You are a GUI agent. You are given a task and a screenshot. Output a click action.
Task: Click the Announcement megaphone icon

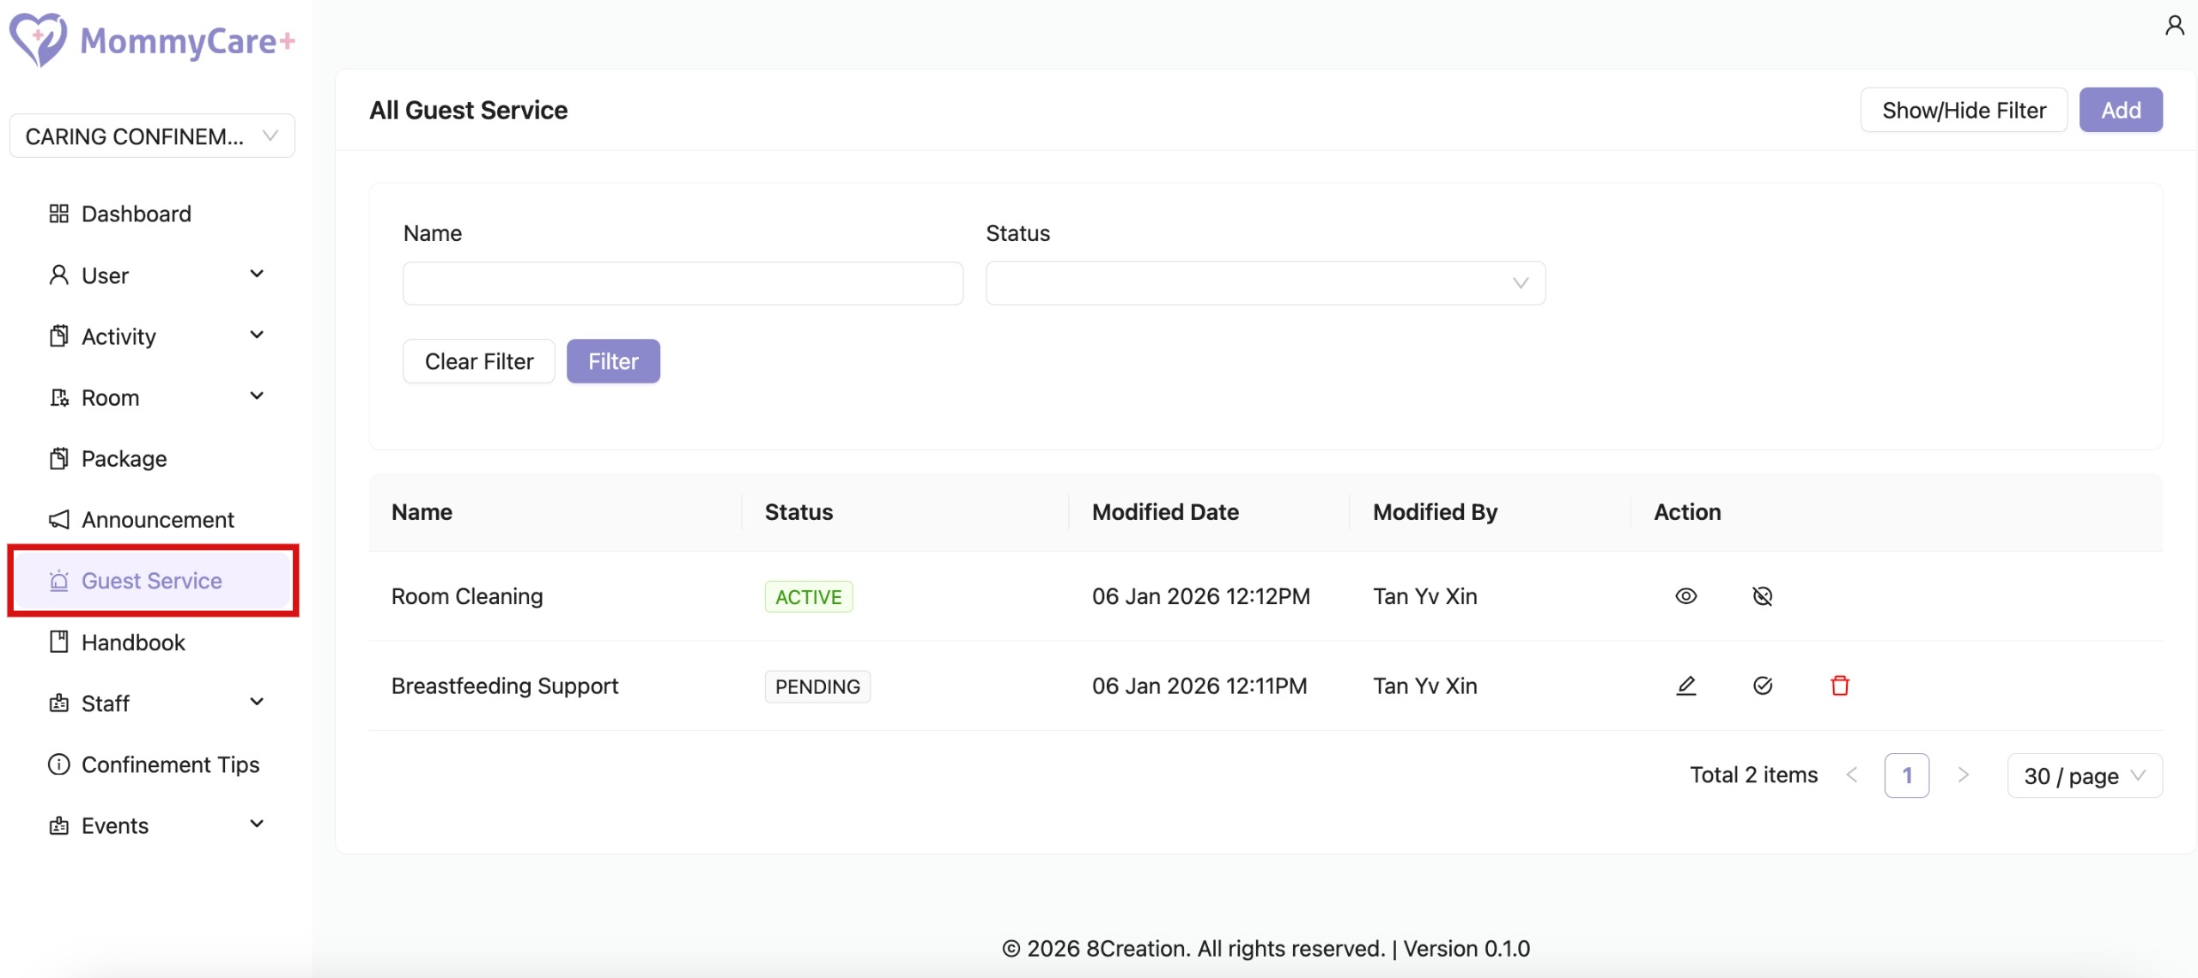[58, 519]
